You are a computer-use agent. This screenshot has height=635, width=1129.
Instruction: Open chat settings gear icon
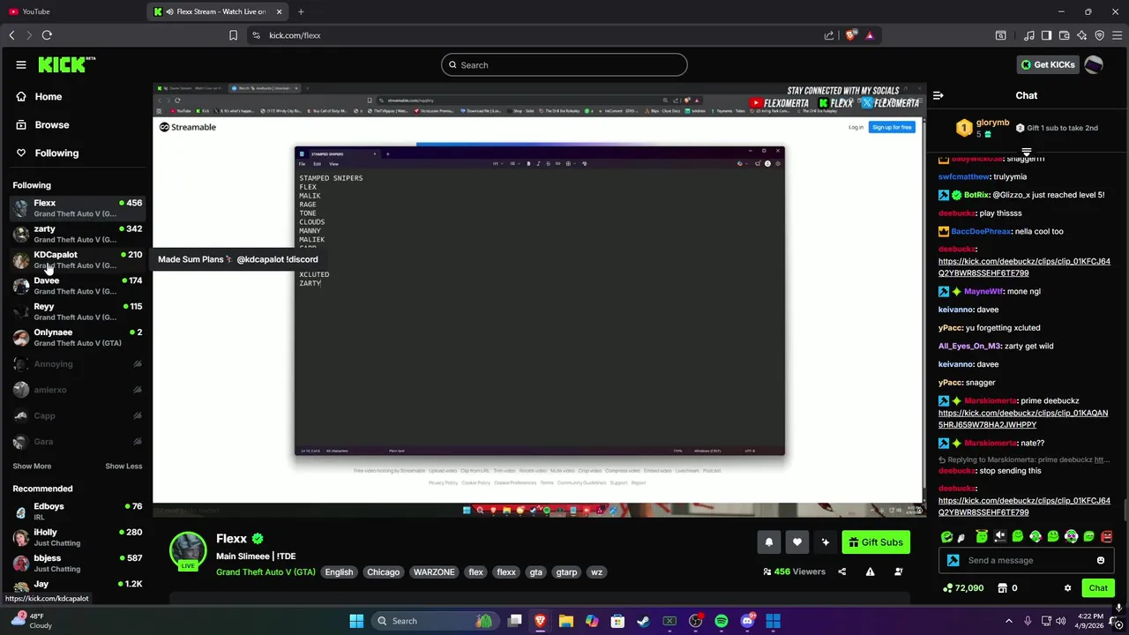1067,588
